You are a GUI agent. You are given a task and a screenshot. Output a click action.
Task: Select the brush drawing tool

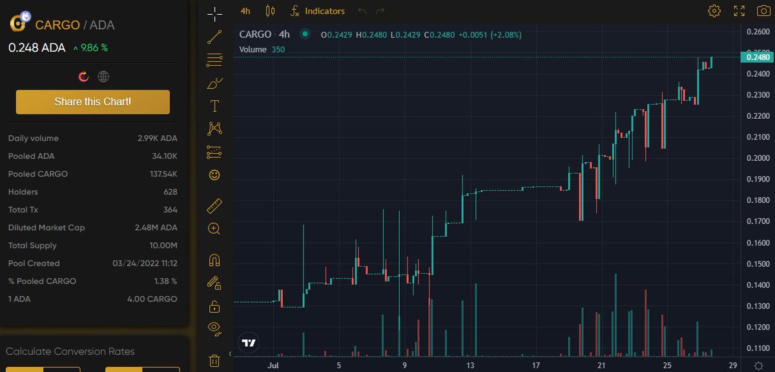(x=214, y=83)
